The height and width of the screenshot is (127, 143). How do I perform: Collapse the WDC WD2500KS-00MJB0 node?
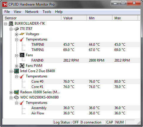11,98
